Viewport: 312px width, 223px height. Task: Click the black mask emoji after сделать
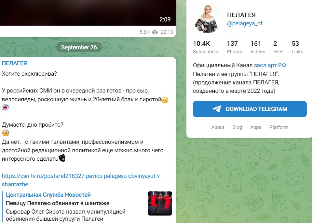pos(62,158)
